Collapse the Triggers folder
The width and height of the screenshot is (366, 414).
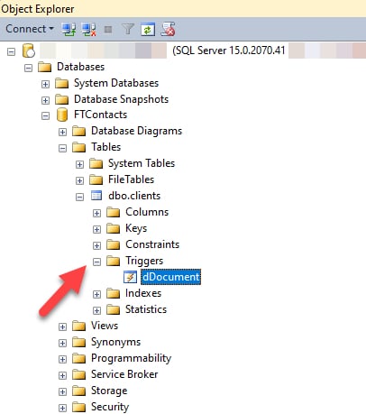tap(96, 262)
